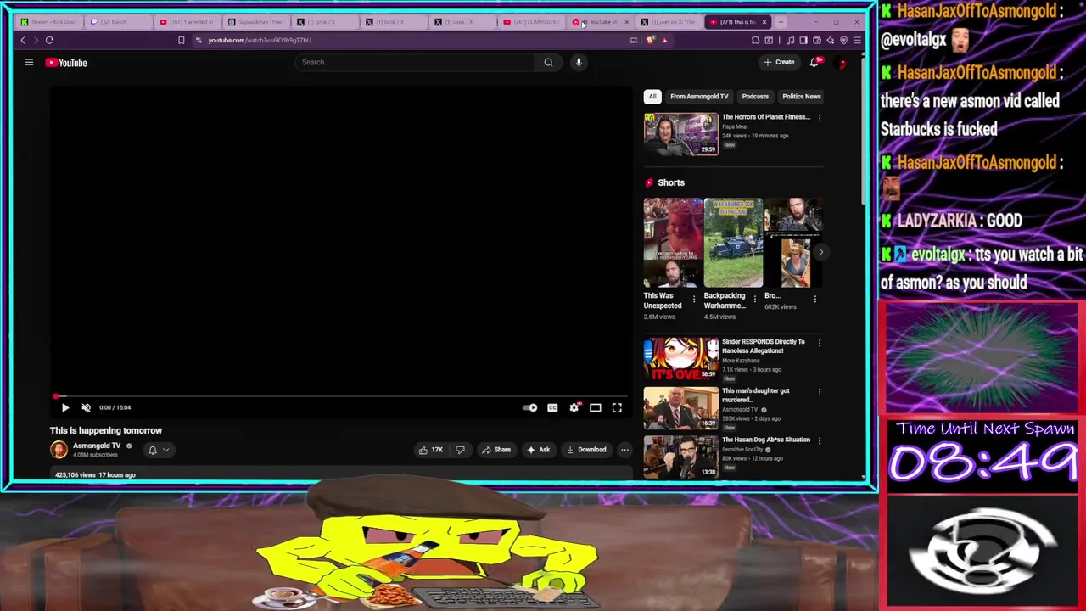The image size is (1086, 611).
Task: Go to the YouTube home logo
Action: (66, 62)
